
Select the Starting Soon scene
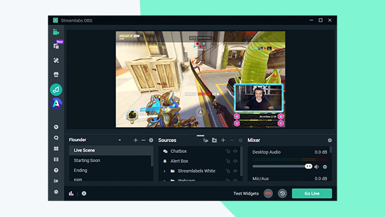(x=110, y=160)
